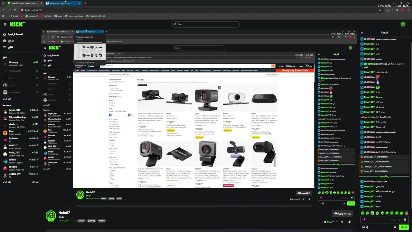Open site information icon beside the URL

(22, 10)
